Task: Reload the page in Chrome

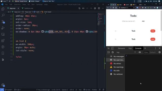Action: [x=113, y=8]
